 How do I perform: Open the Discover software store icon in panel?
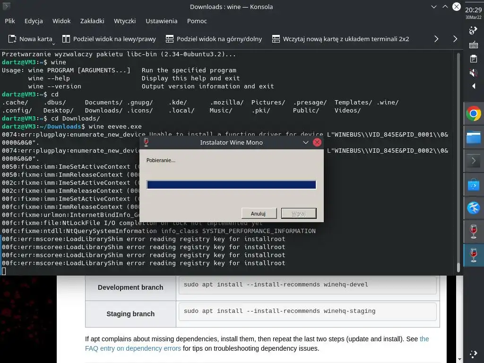474,185
